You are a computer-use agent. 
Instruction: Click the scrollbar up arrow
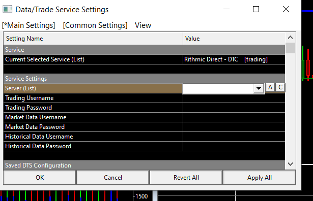coord(290,38)
